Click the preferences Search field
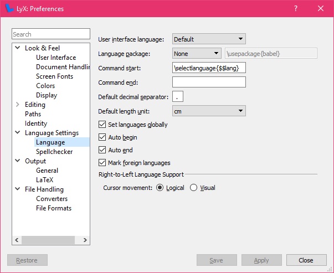The height and width of the screenshot is (273, 334). [x=51, y=34]
